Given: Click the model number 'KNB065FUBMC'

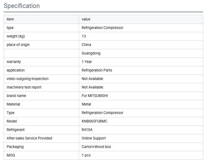Looking at the screenshot, I should [94, 121].
